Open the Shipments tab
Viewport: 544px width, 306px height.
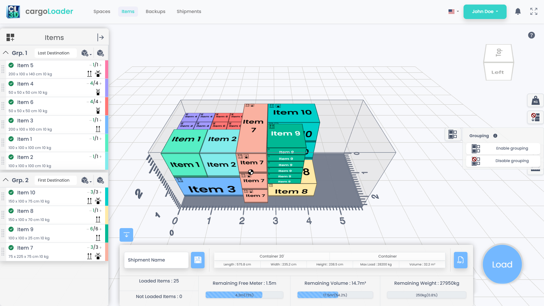pos(189,12)
